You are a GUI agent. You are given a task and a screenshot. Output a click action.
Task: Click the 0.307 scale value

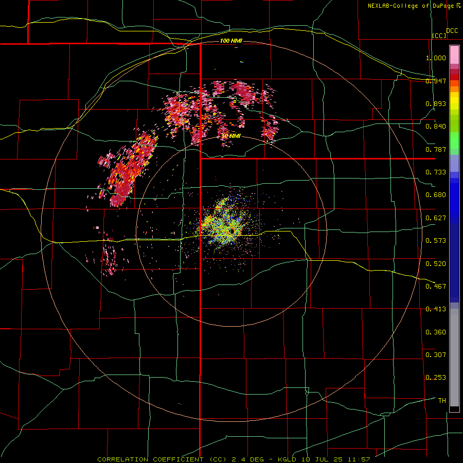click(436, 354)
